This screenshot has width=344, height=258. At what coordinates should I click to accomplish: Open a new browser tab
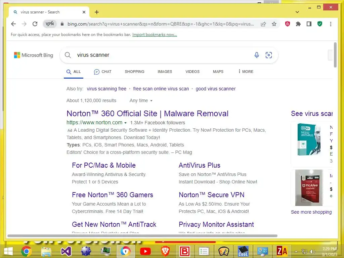[97, 12]
